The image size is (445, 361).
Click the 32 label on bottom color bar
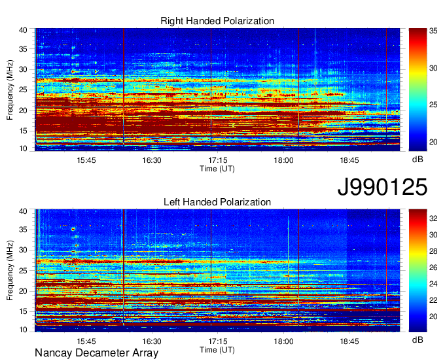pyautogui.click(x=433, y=218)
